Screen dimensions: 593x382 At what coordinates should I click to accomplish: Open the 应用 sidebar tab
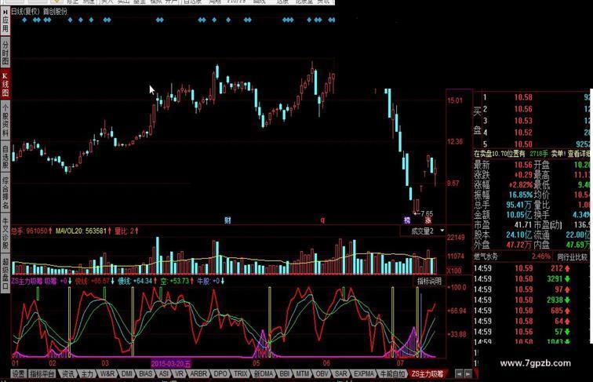click(x=5, y=22)
